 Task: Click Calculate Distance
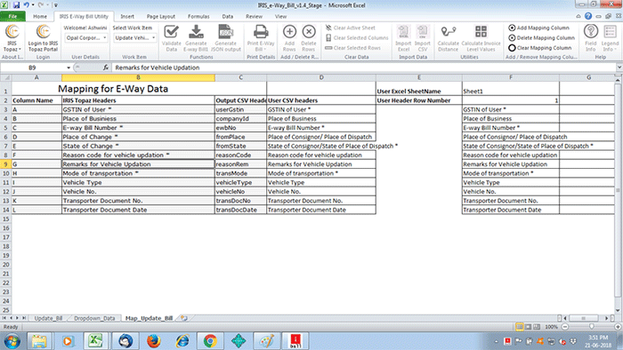[x=449, y=38]
